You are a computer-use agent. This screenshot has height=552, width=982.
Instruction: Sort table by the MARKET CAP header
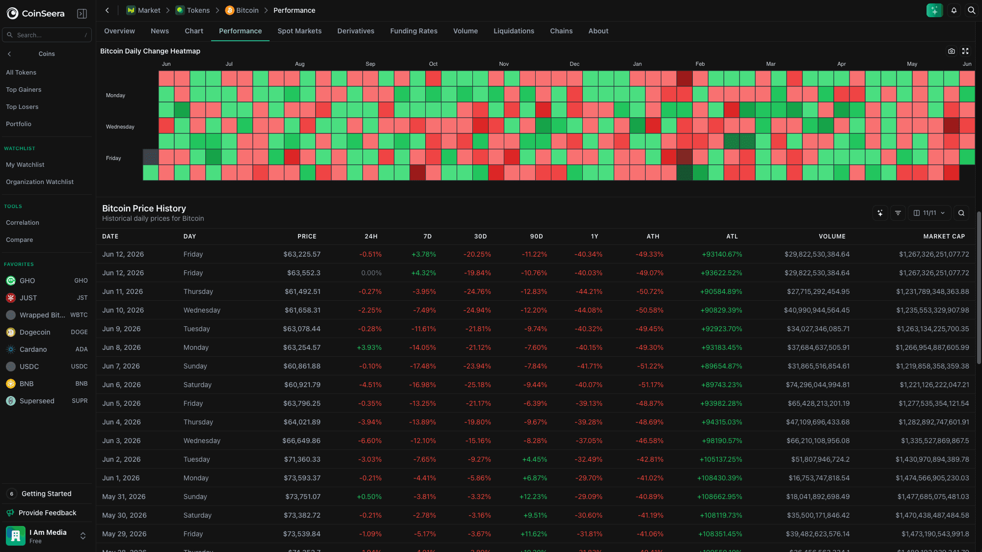(944, 237)
